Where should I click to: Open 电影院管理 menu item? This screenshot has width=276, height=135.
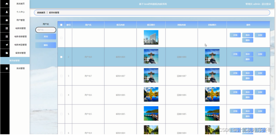tap(20, 28)
